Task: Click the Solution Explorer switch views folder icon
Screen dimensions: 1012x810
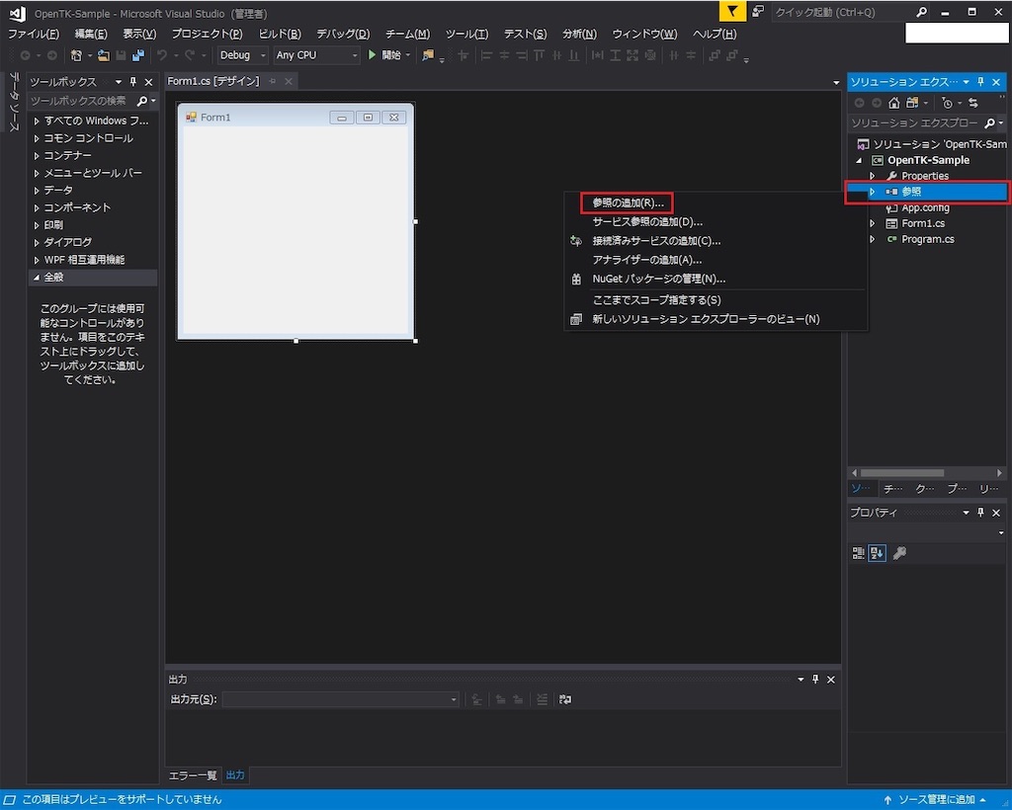Action: click(912, 103)
